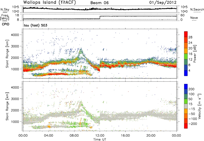Click the solid line sample under N.Sky
The width and height of the screenshot is (204, 141).
pos(5,12)
